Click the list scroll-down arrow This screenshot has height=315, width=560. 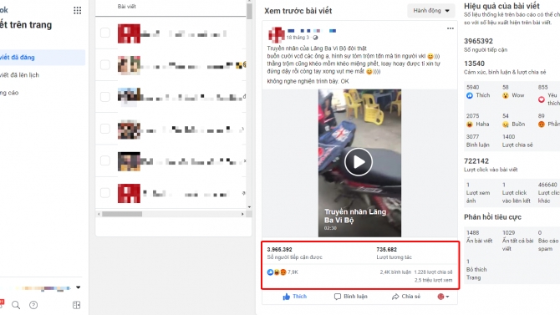pos(249,206)
